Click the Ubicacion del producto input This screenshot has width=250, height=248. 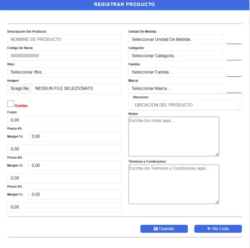click(x=185, y=105)
